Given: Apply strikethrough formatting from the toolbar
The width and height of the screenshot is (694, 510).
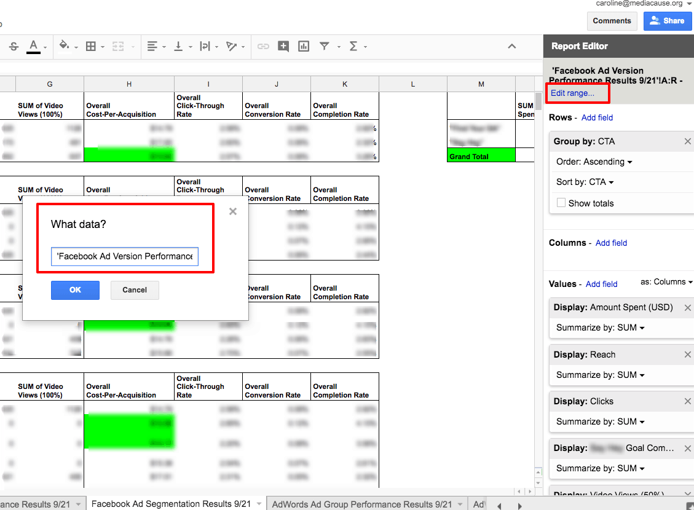Looking at the screenshot, I should pos(14,46).
